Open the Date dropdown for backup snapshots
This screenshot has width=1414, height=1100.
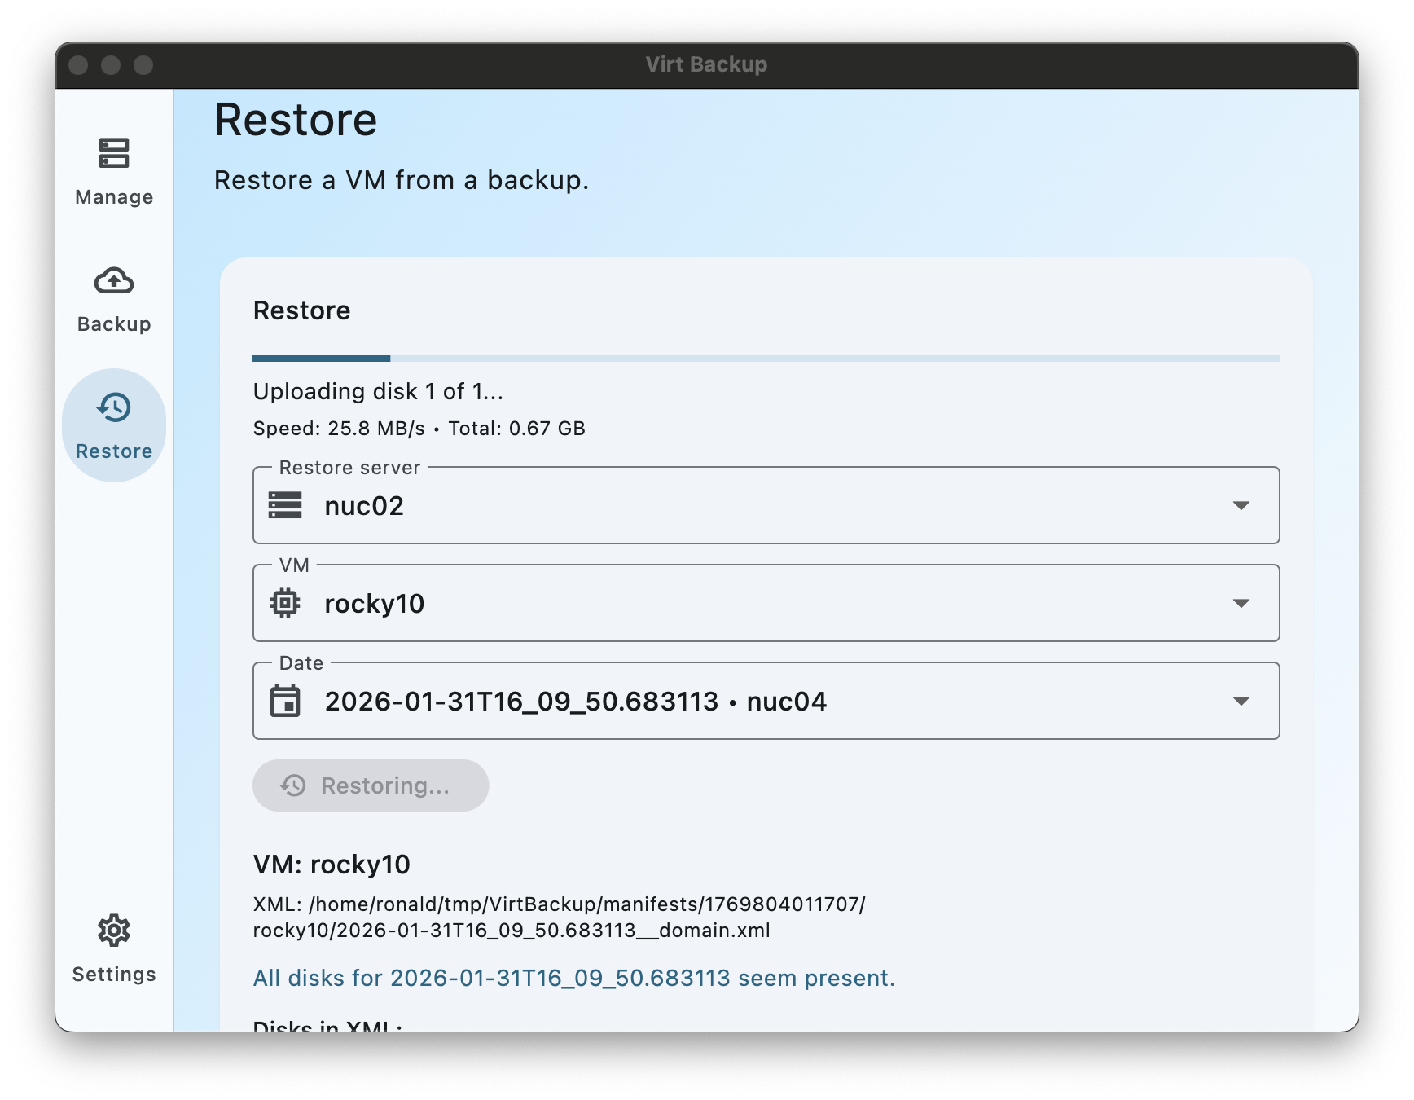(1241, 701)
